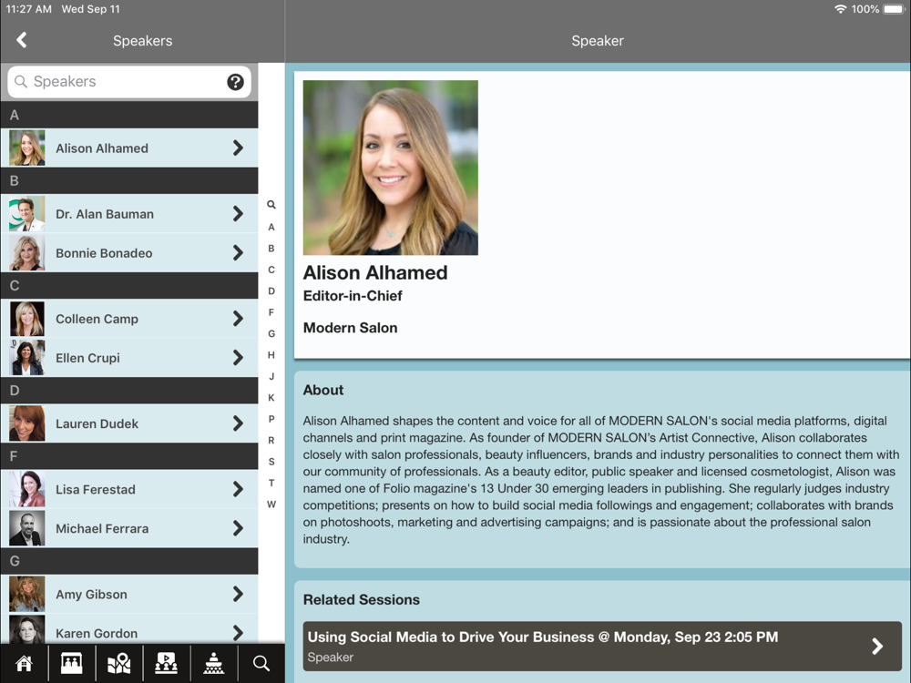911x683 pixels.
Task: Open Amy Gibson's chevron
Action: [238, 594]
